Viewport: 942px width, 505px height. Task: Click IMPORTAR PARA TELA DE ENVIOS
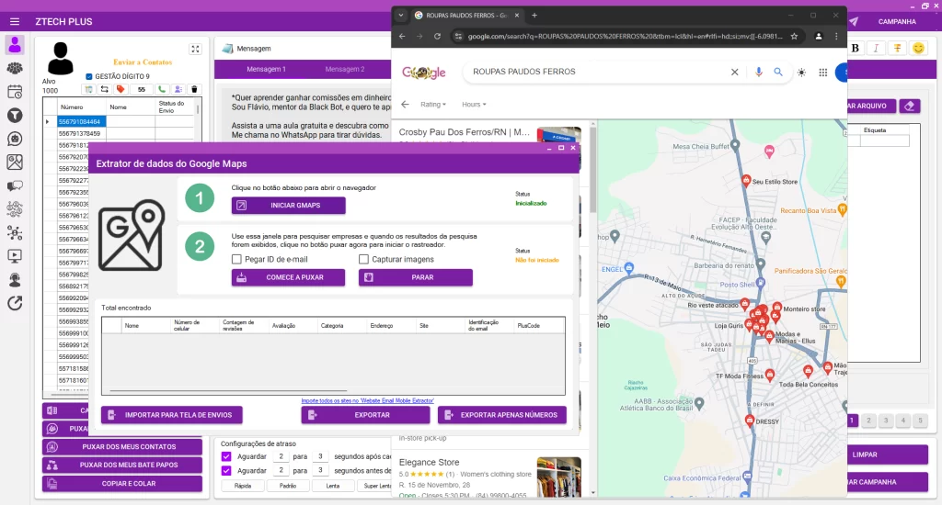(x=172, y=415)
